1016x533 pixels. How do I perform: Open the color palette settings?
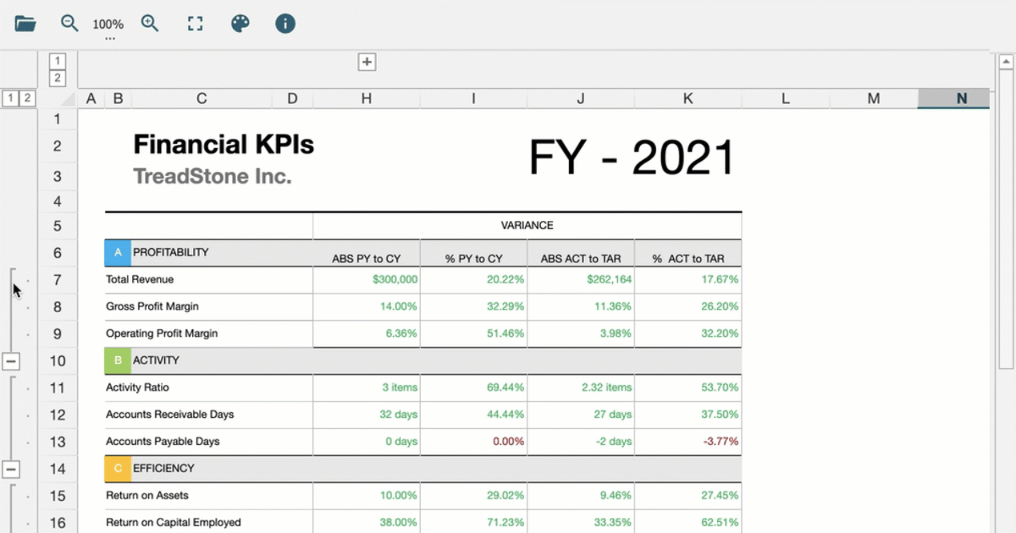tap(240, 24)
